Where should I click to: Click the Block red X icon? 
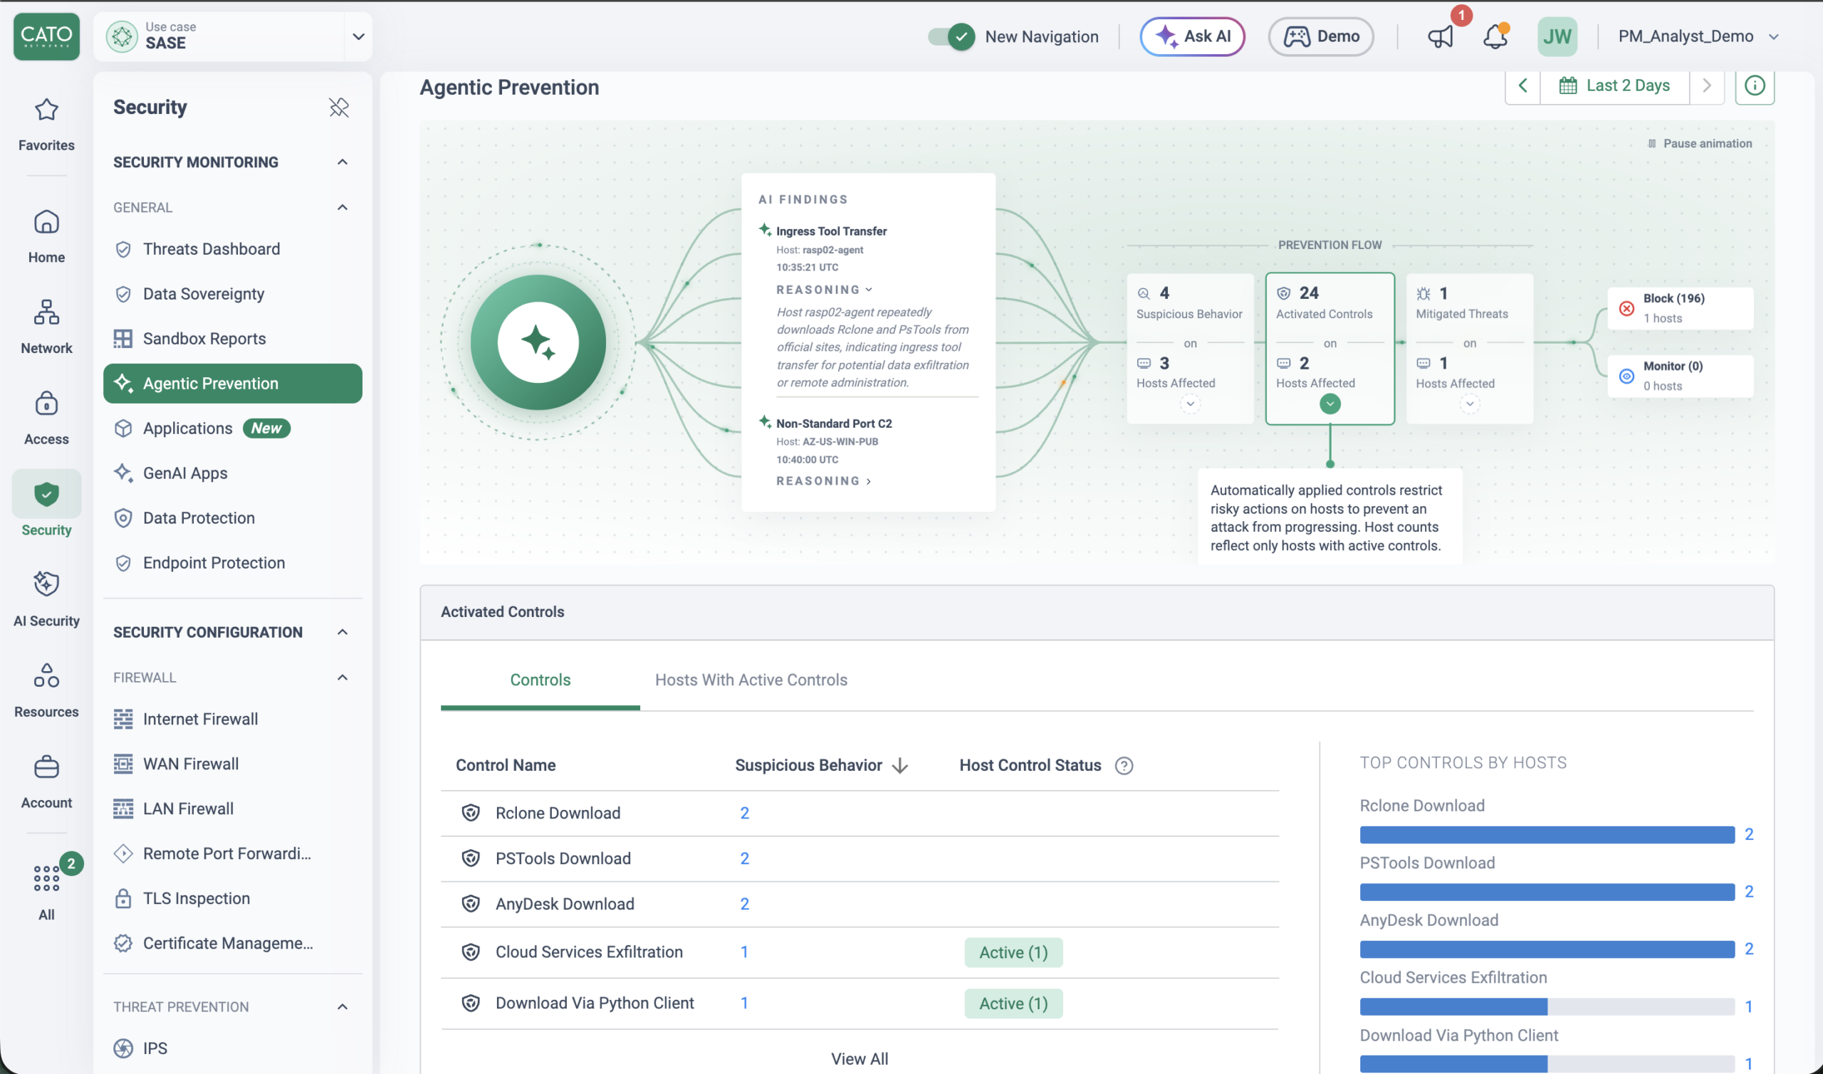[x=1626, y=308]
